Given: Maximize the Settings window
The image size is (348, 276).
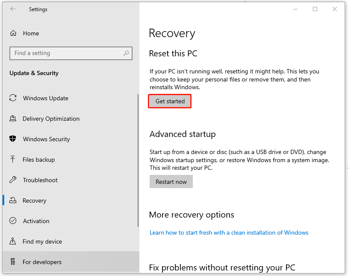Looking at the screenshot, I should (315, 9).
